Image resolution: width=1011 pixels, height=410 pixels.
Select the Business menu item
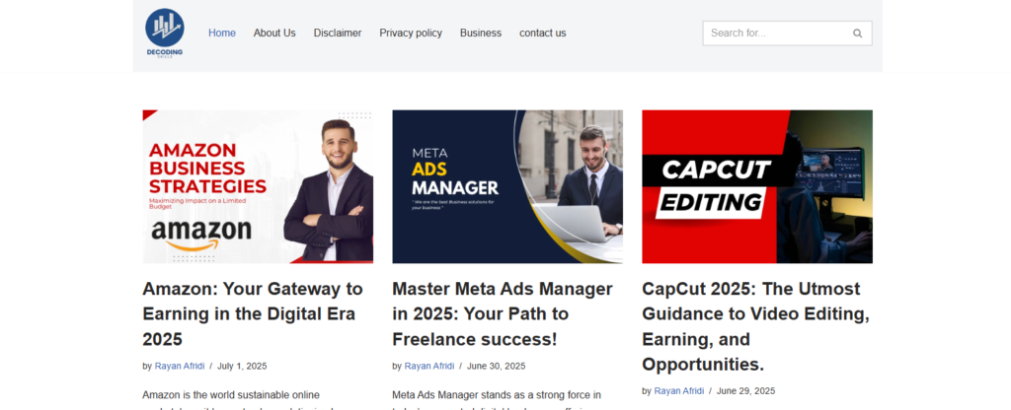[x=481, y=34]
